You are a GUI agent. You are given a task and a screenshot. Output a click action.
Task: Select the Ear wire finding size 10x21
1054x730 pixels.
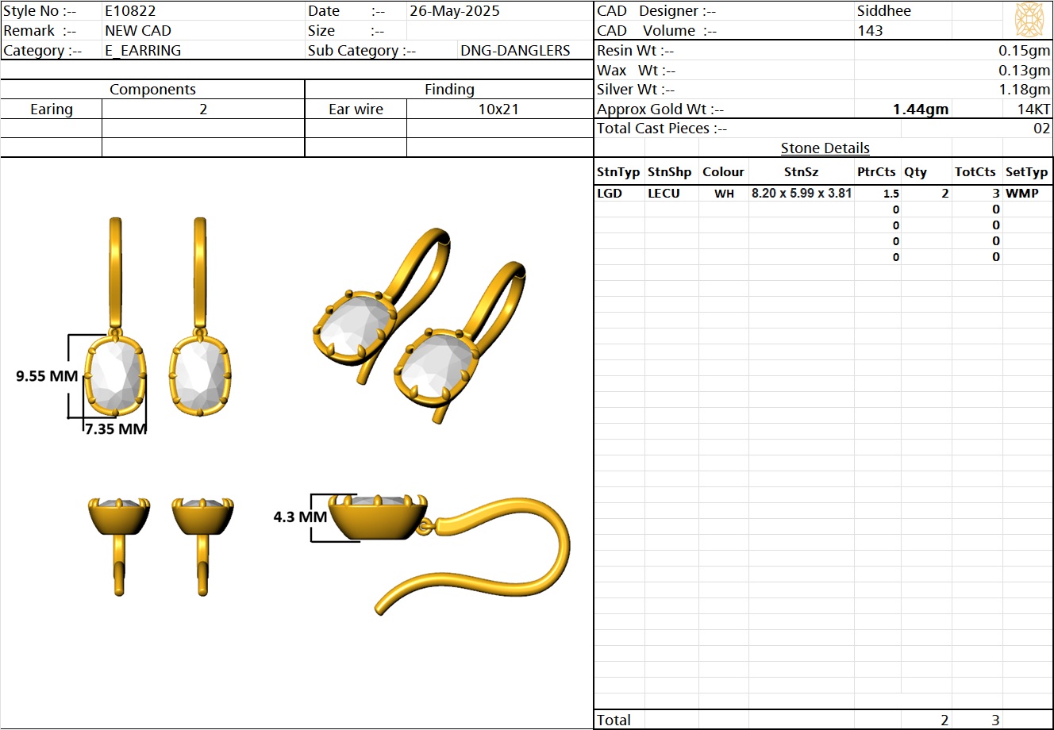498,109
